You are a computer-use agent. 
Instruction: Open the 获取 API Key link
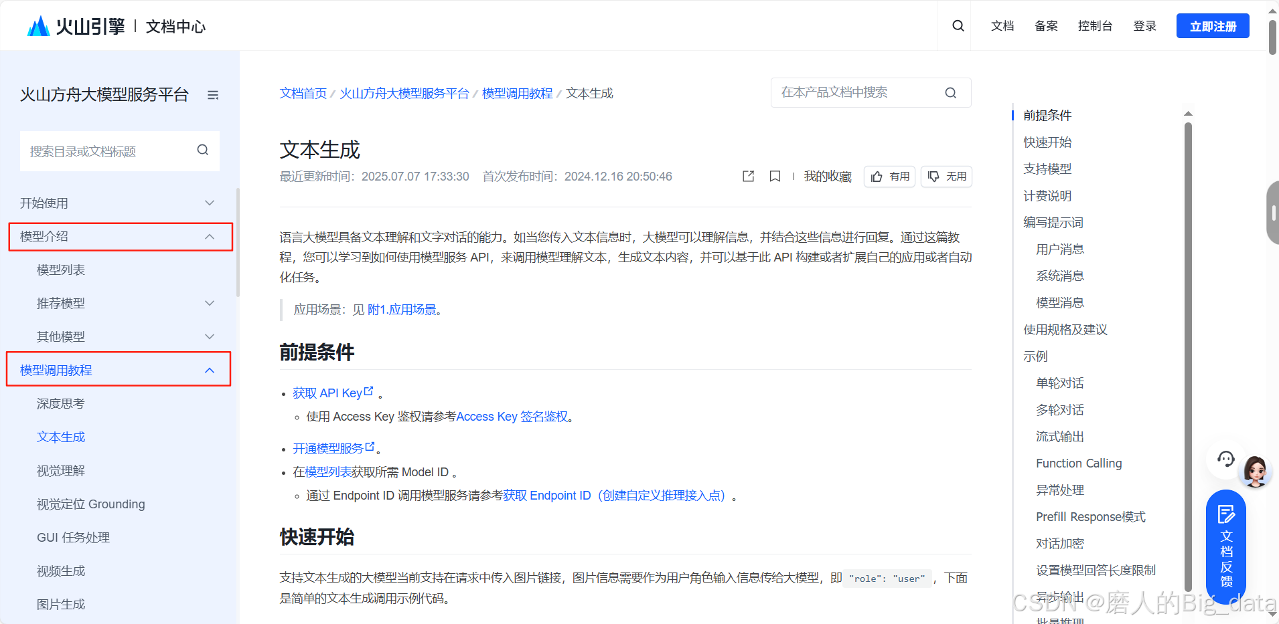pyautogui.click(x=333, y=393)
